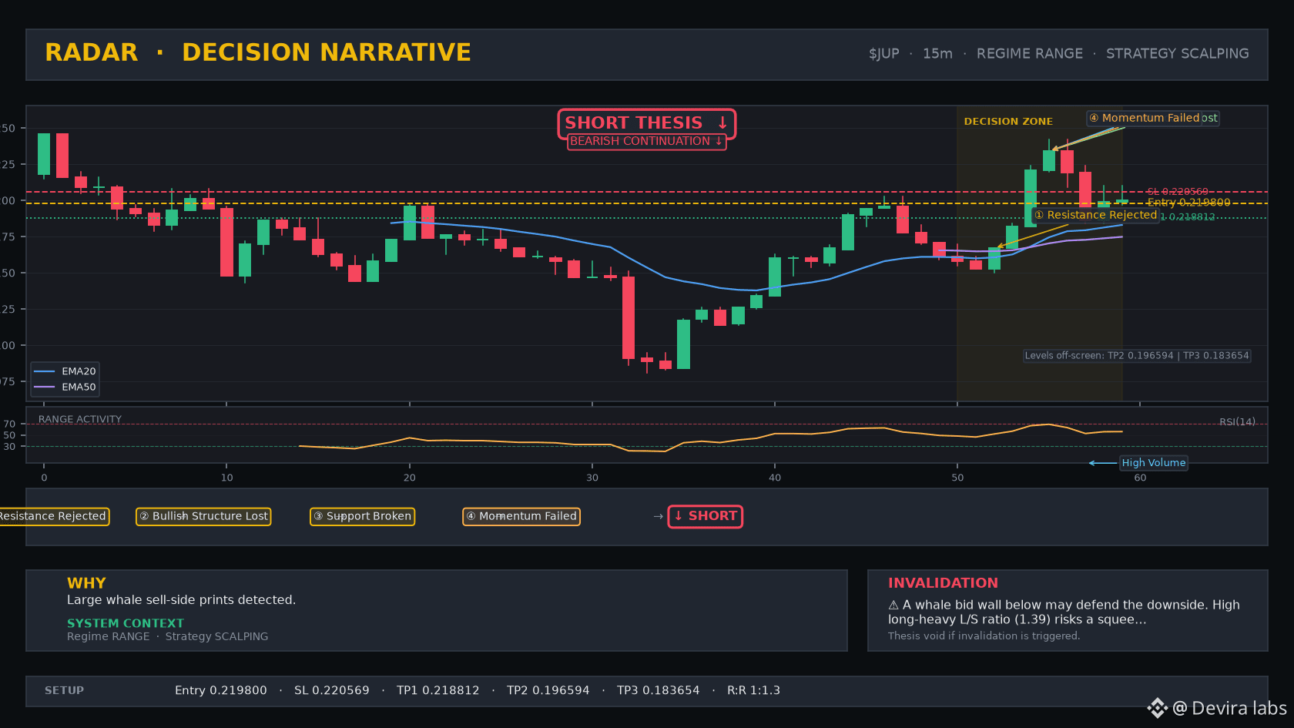Click the SYSTEM CONTEXT heading
Image resolution: width=1294 pixels, height=728 pixels.
point(126,623)
